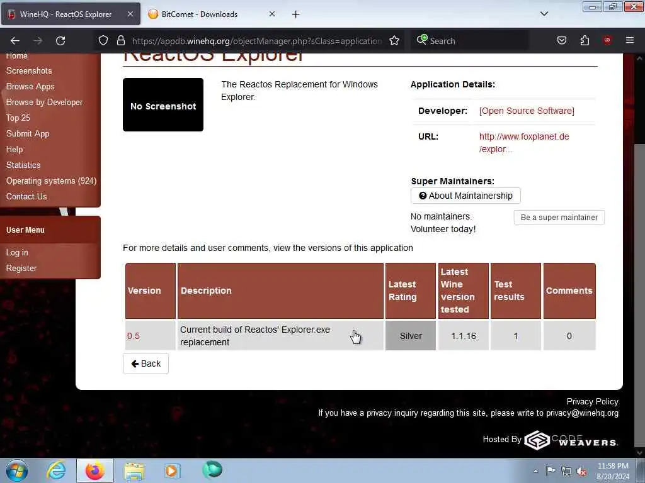Open the Extensions puzzle icon

585,41
